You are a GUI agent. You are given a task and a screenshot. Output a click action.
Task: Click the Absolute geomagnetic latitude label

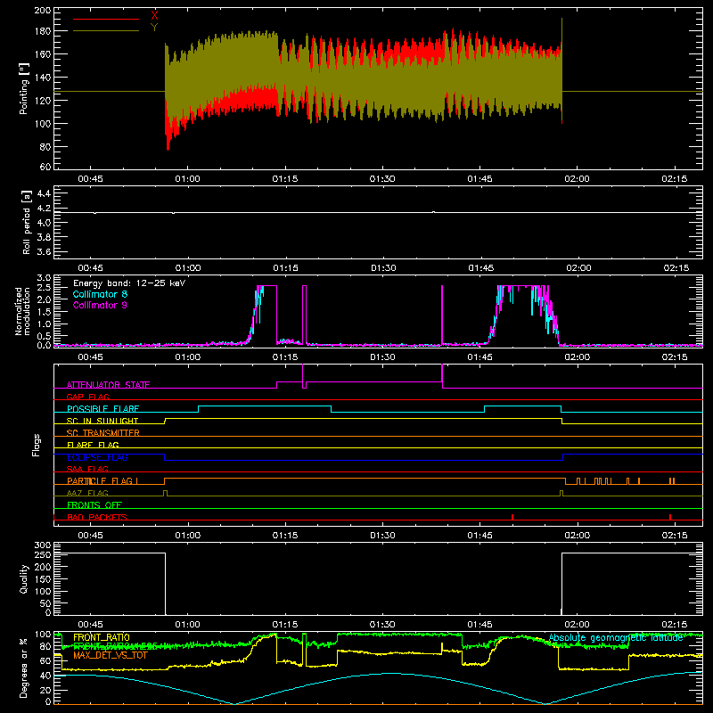pyautogui.click(x=616, y=637)
